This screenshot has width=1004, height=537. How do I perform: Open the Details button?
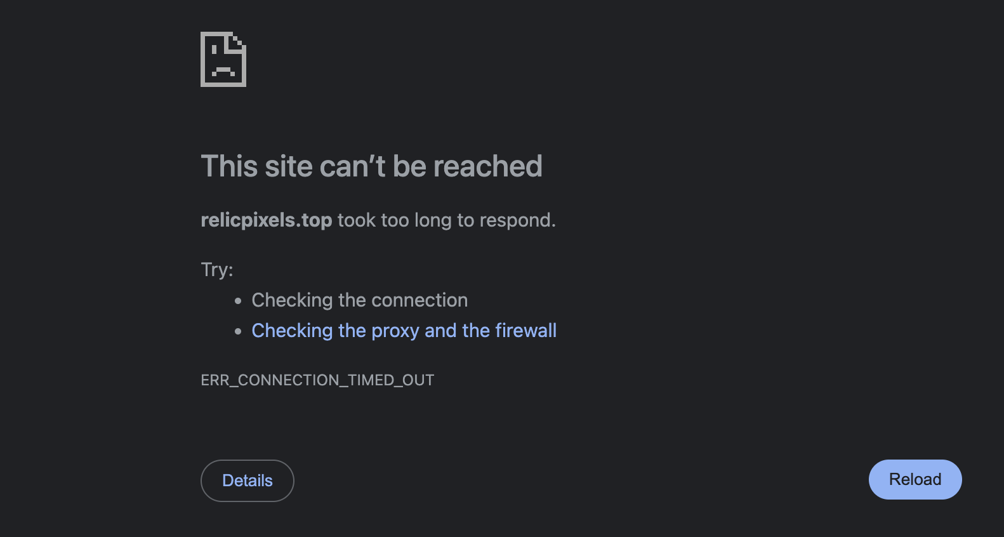[x=247, y=481]
